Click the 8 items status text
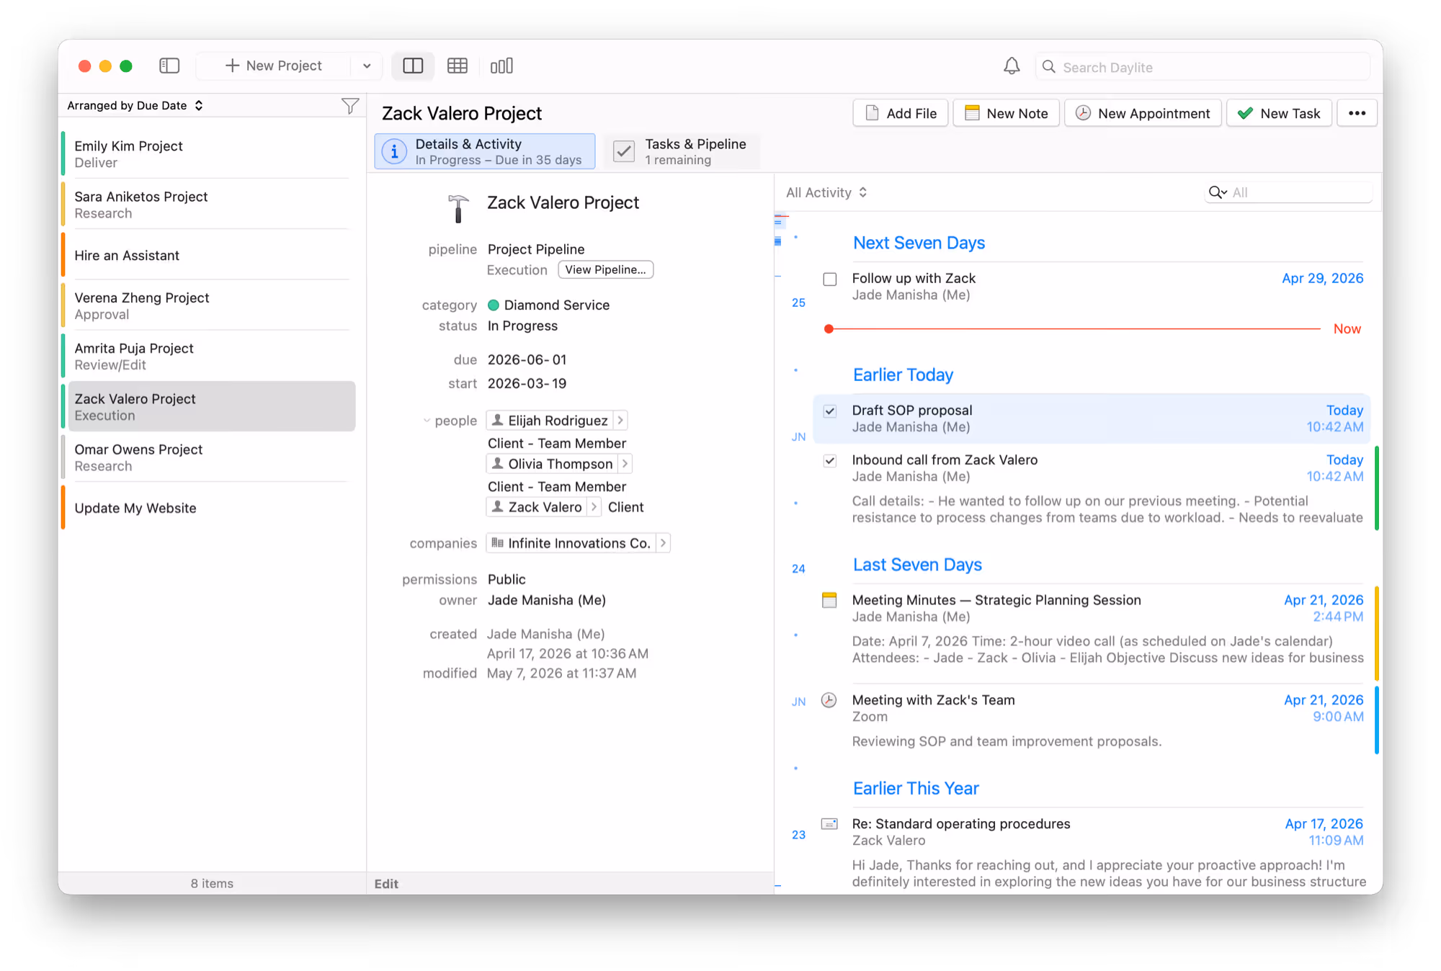The image size is (1441, 971). pyautogui.click(x=212, y=883)
